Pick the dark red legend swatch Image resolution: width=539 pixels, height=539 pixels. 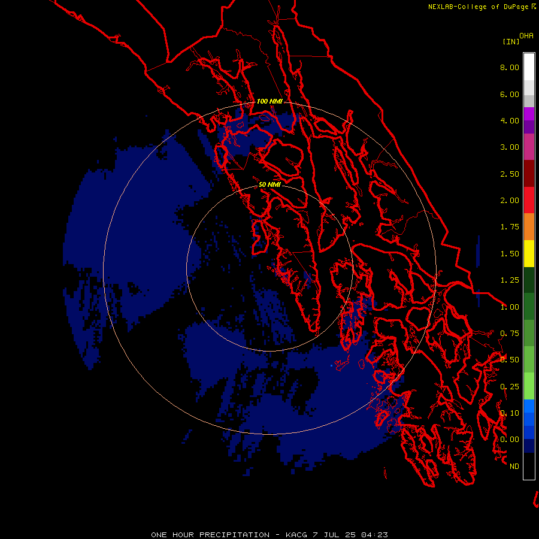(x=529, y=174)
